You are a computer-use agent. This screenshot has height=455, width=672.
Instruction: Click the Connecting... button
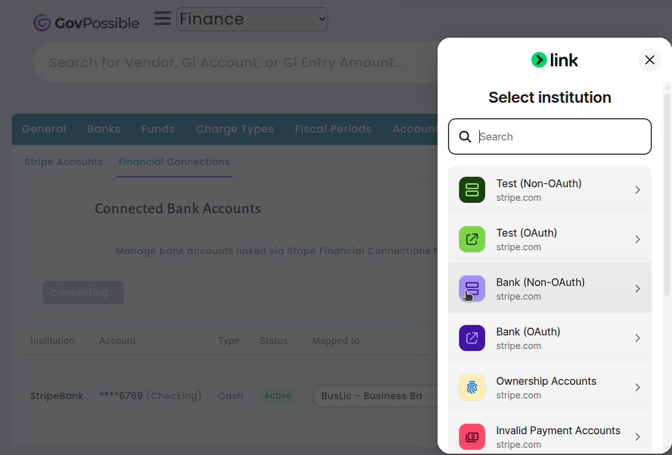point(83,292)
